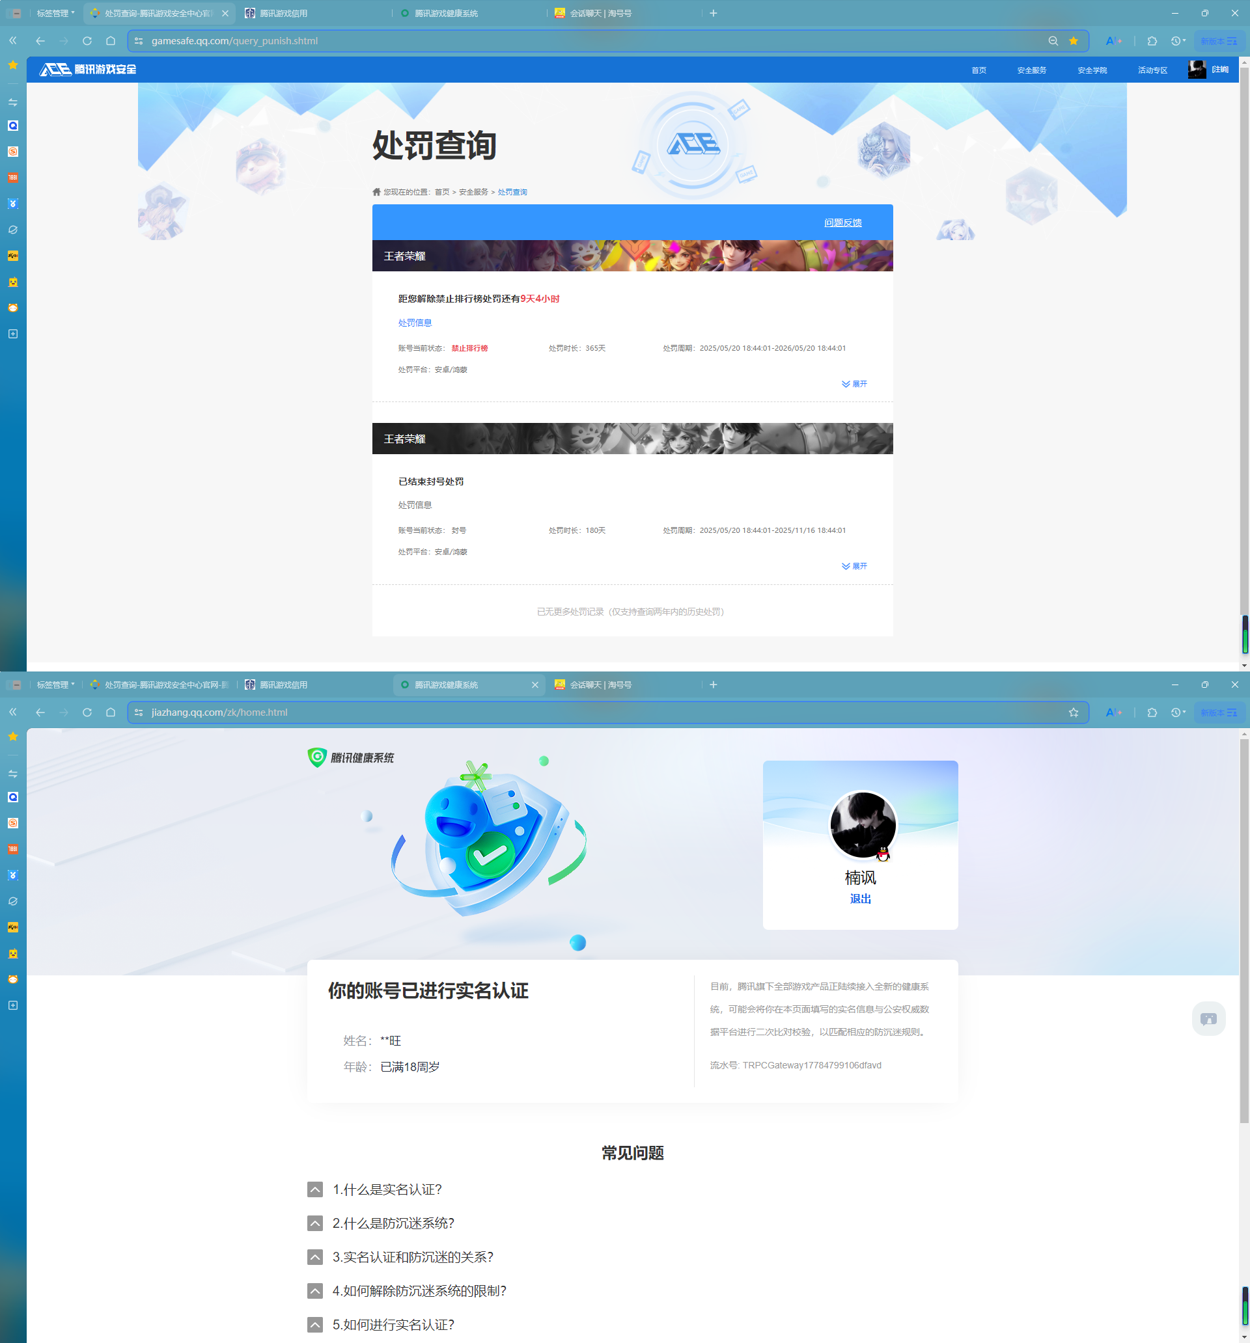This screenshot has width=1250, height=1343.
Task: Click the 腾讯游戏安全 ACE logo
Action: 88,69
